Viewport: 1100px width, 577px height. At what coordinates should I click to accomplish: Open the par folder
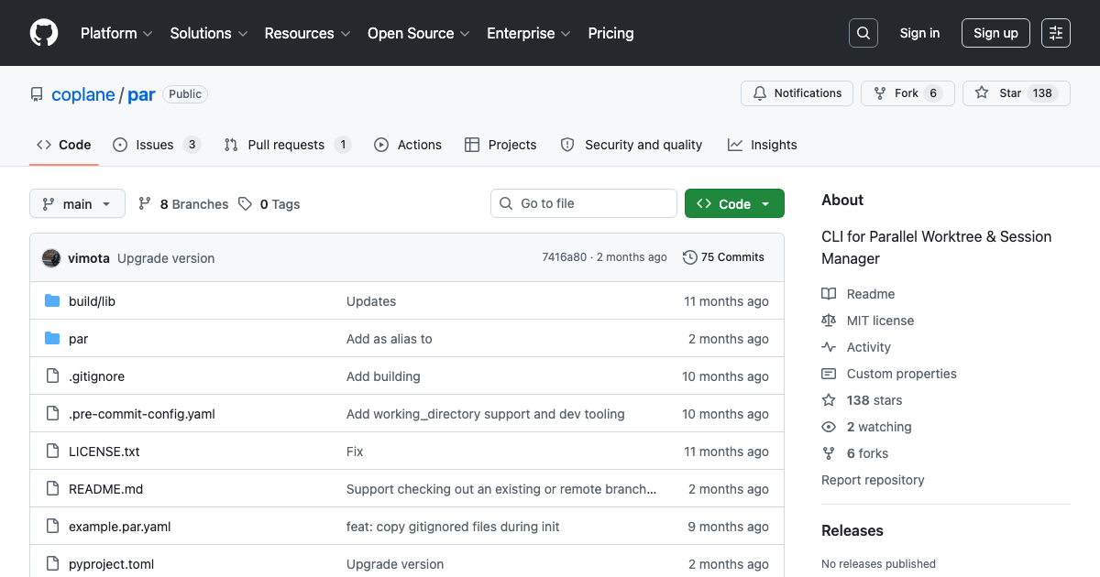click(x=79, y=339)
